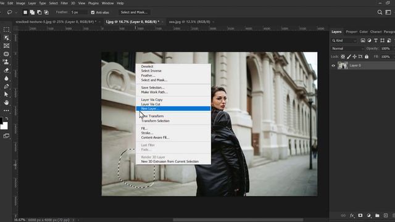The height and width of the screenshot is (222, 395).
Task: Create a new group folder icon
Action: tap(377, 215)
